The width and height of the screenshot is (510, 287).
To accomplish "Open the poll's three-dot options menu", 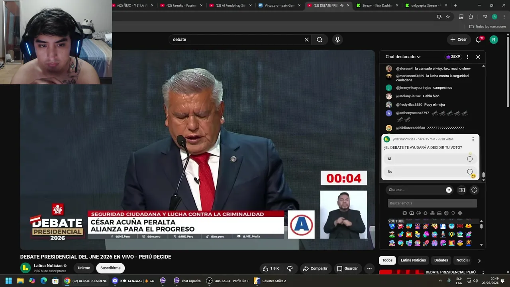I will click(x=473, y=139).
